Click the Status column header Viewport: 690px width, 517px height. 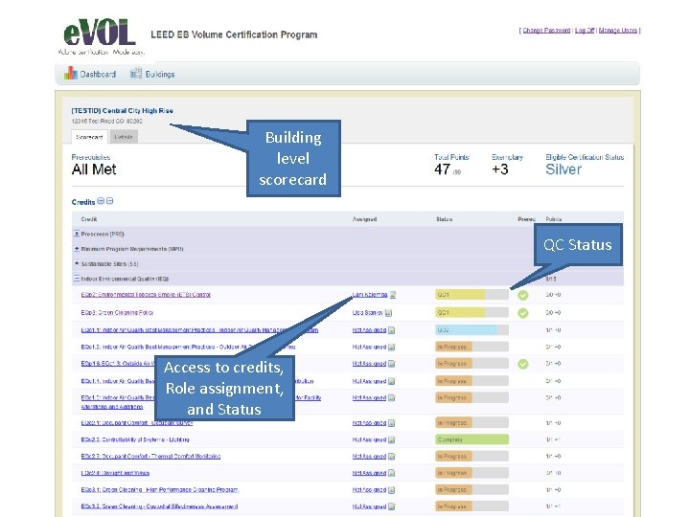[444, 219]
